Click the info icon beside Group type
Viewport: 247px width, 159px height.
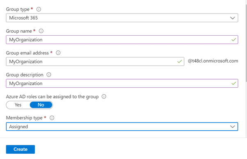click(x=39, y=9)
